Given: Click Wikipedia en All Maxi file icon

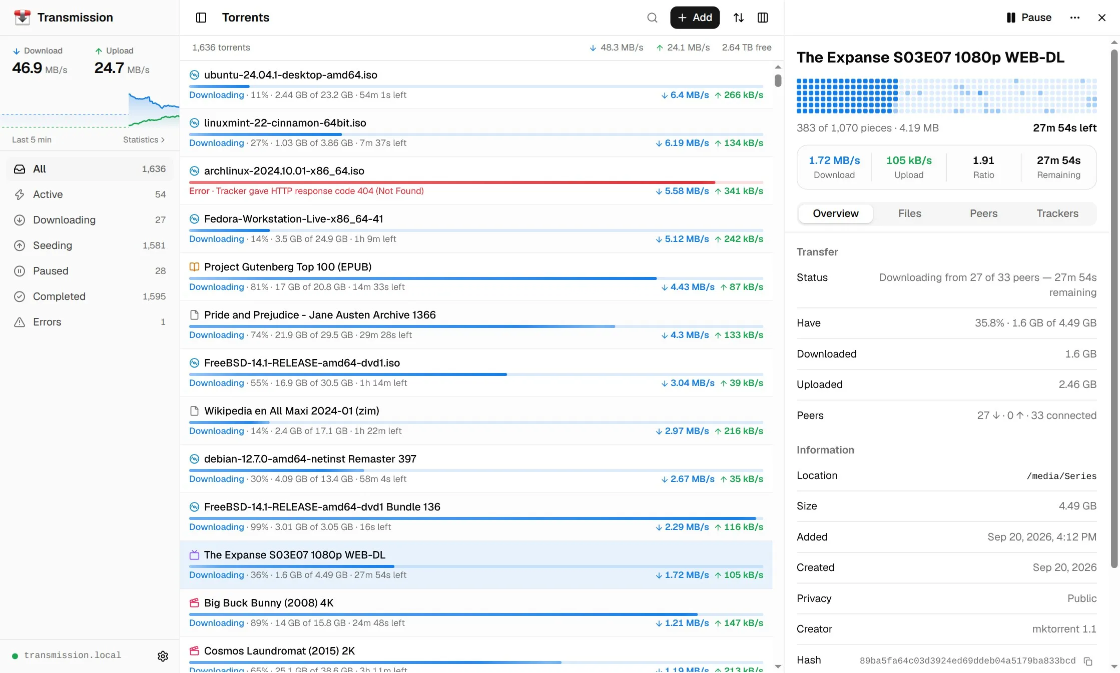Looking at the screenshot, I should 194,411.
